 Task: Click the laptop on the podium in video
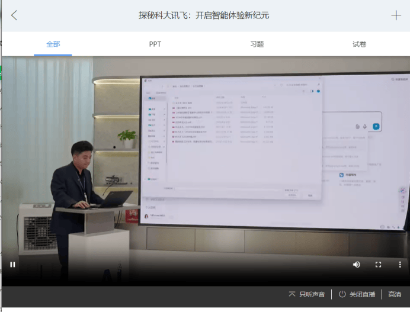tap(113, 198)
